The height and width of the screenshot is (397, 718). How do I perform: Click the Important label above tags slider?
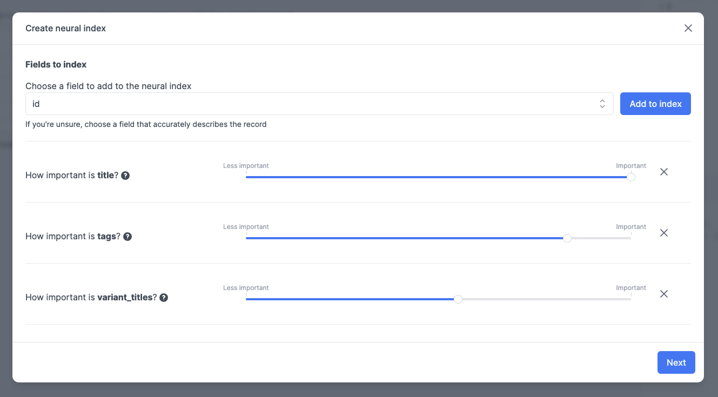click(630, 227)
